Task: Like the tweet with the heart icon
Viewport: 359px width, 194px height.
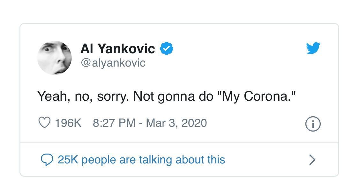Action: 44,123
